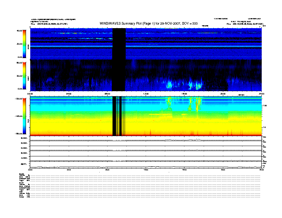Screen dimensions: 282x218
Task: Click the 20:00 label below RAD1 panel
Action: (x=223, y=94)
